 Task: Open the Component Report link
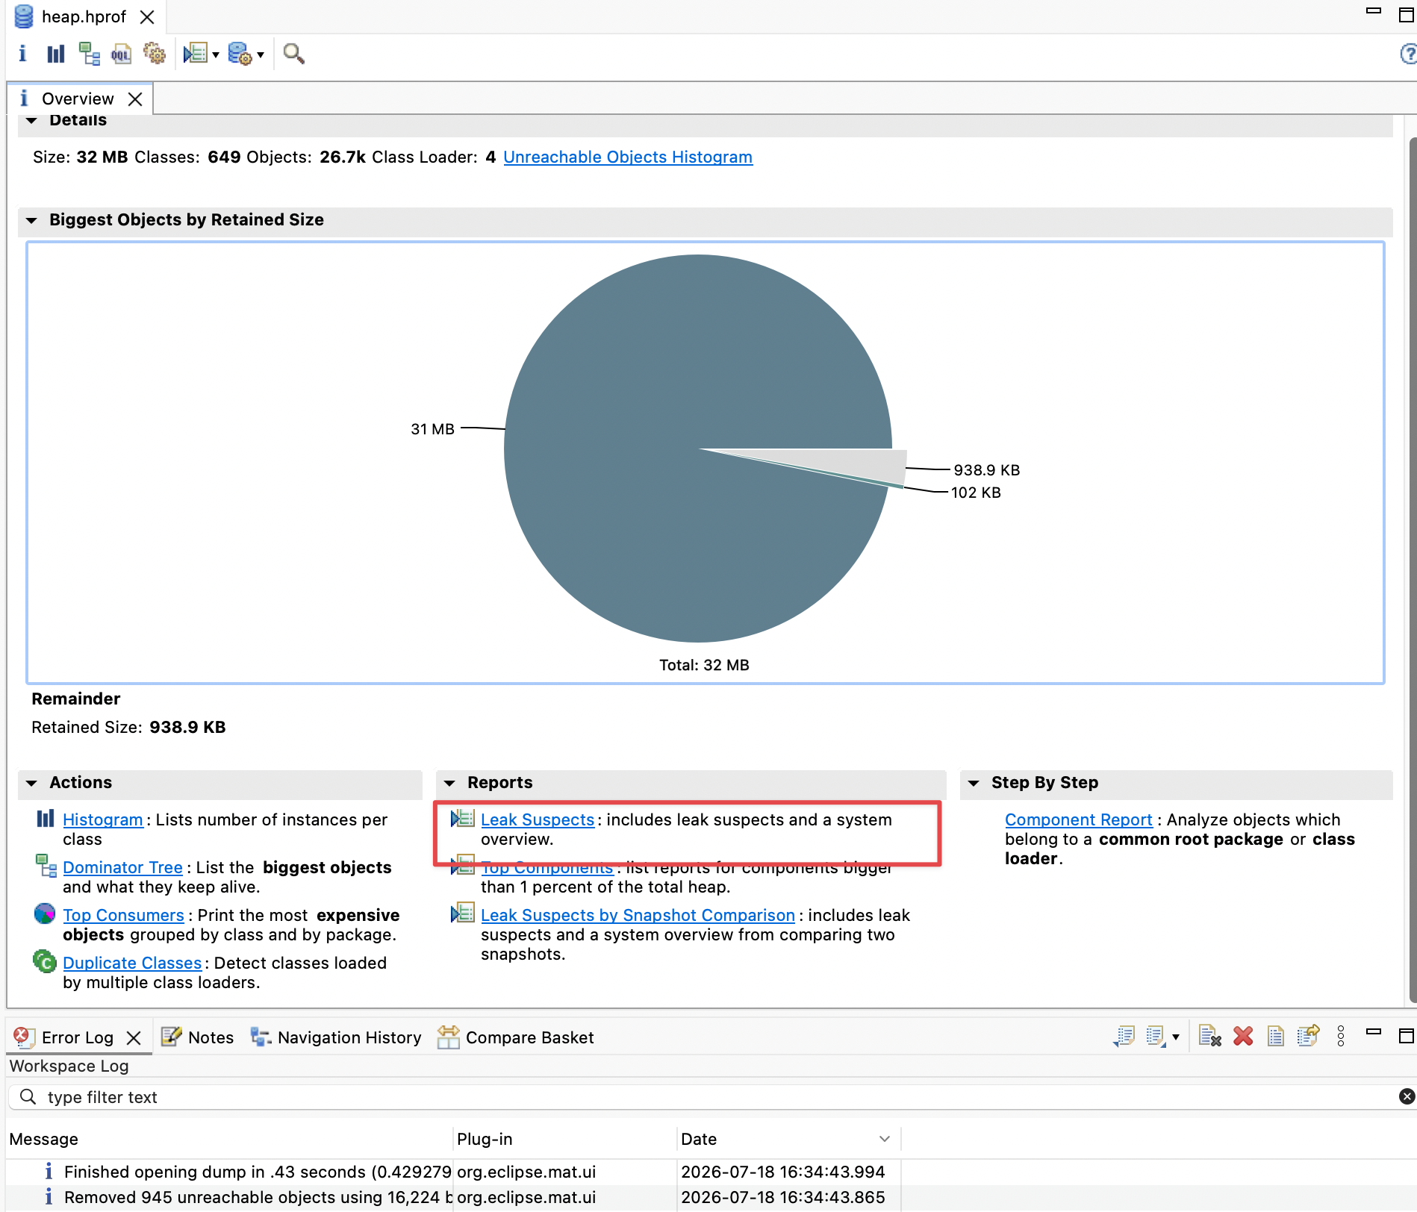(x=1078, y=819)
